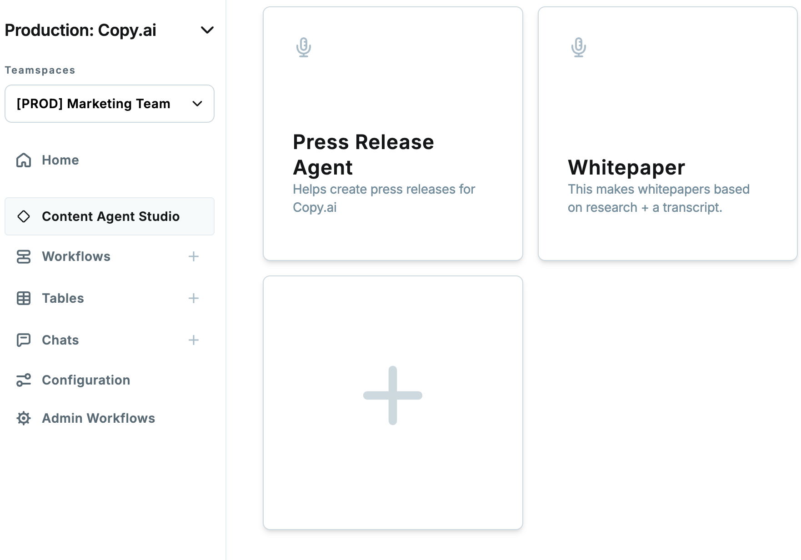
Task: Click the Configuration sliders icon
Action: (x=23, y=380)
